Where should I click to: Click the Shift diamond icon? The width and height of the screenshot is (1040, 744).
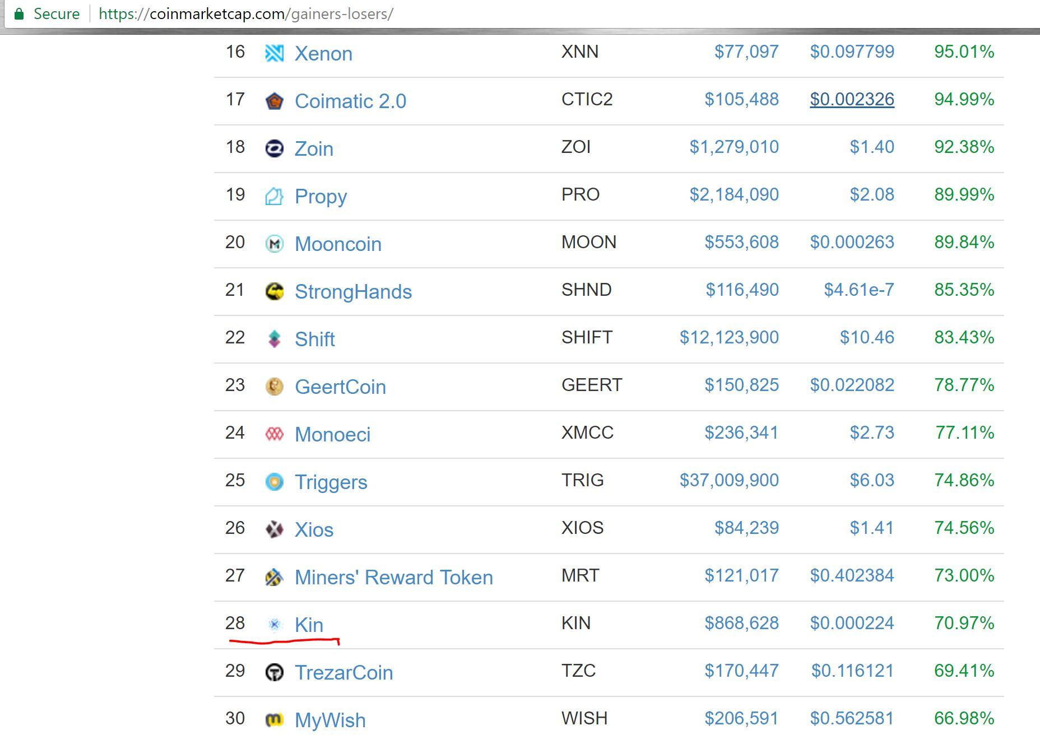274,338
